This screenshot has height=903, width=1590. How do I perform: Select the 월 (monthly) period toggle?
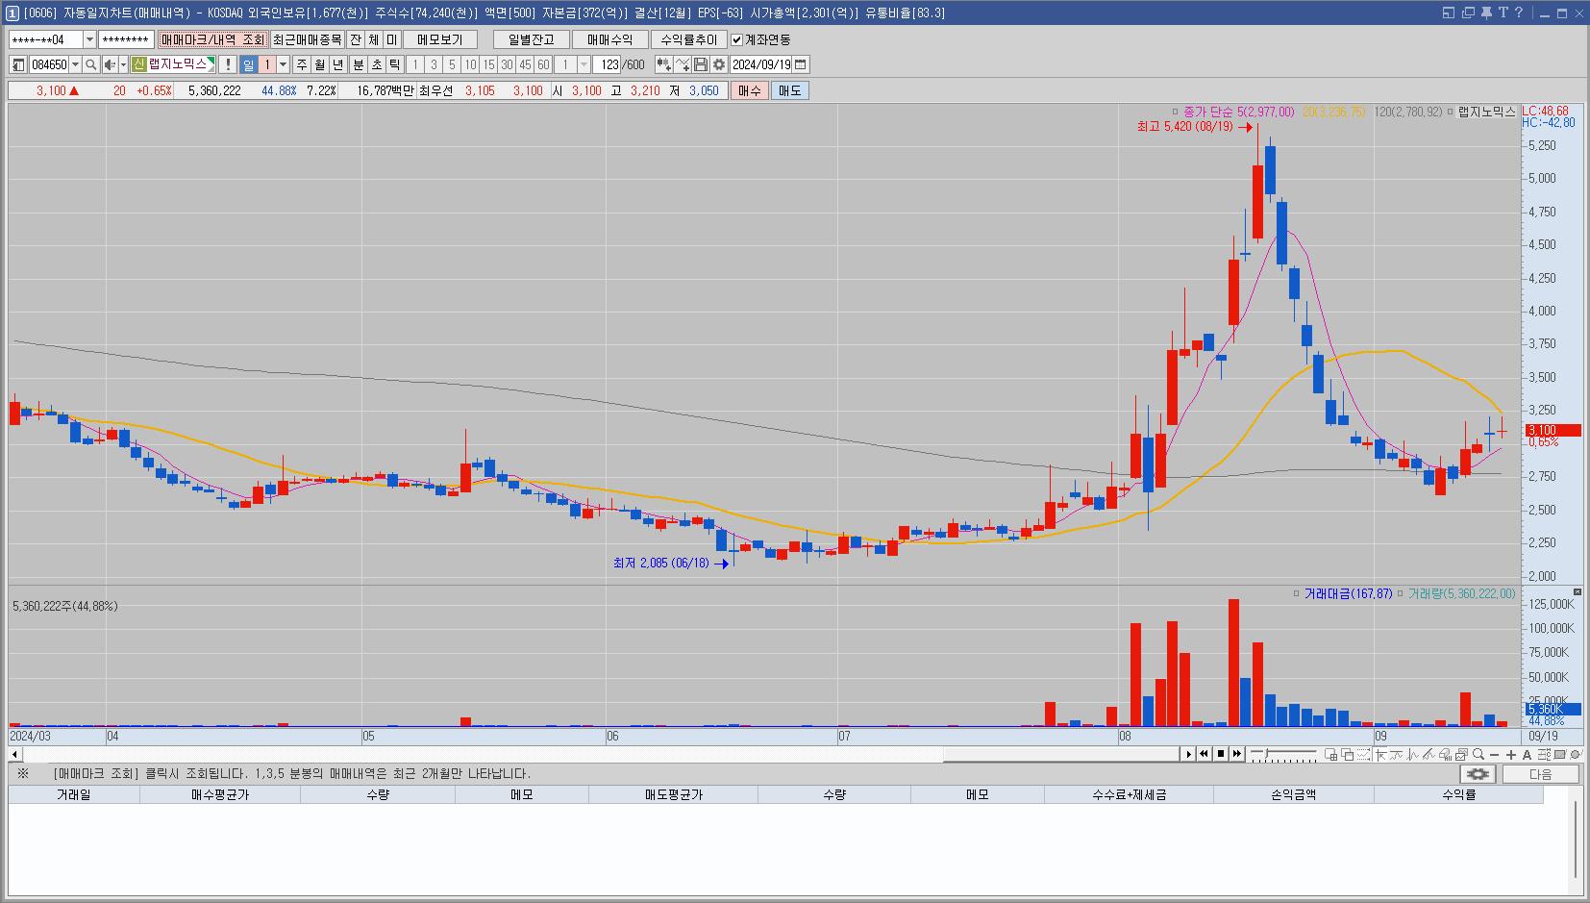coord(320,64)
